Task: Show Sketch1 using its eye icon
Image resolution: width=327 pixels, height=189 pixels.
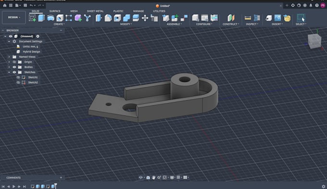Action: click(x=18, y=77)
